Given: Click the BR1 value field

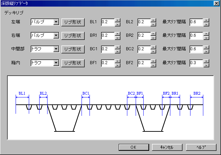Looking at the screenshot, I should pyautogui.click(x=108, y=36).
